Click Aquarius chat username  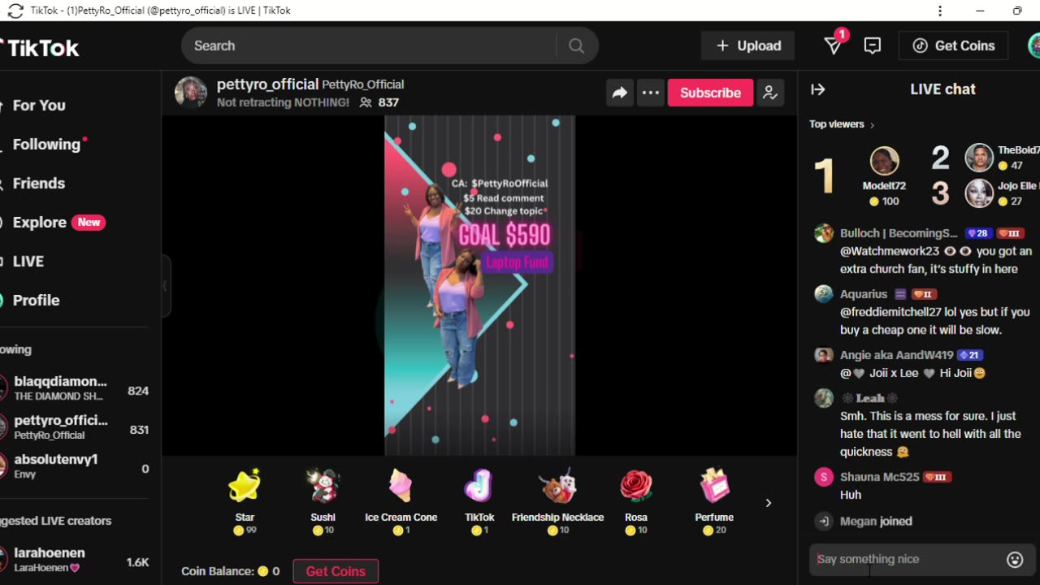pos(864,294)
